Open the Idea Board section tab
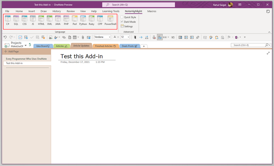 click(43, 46)
